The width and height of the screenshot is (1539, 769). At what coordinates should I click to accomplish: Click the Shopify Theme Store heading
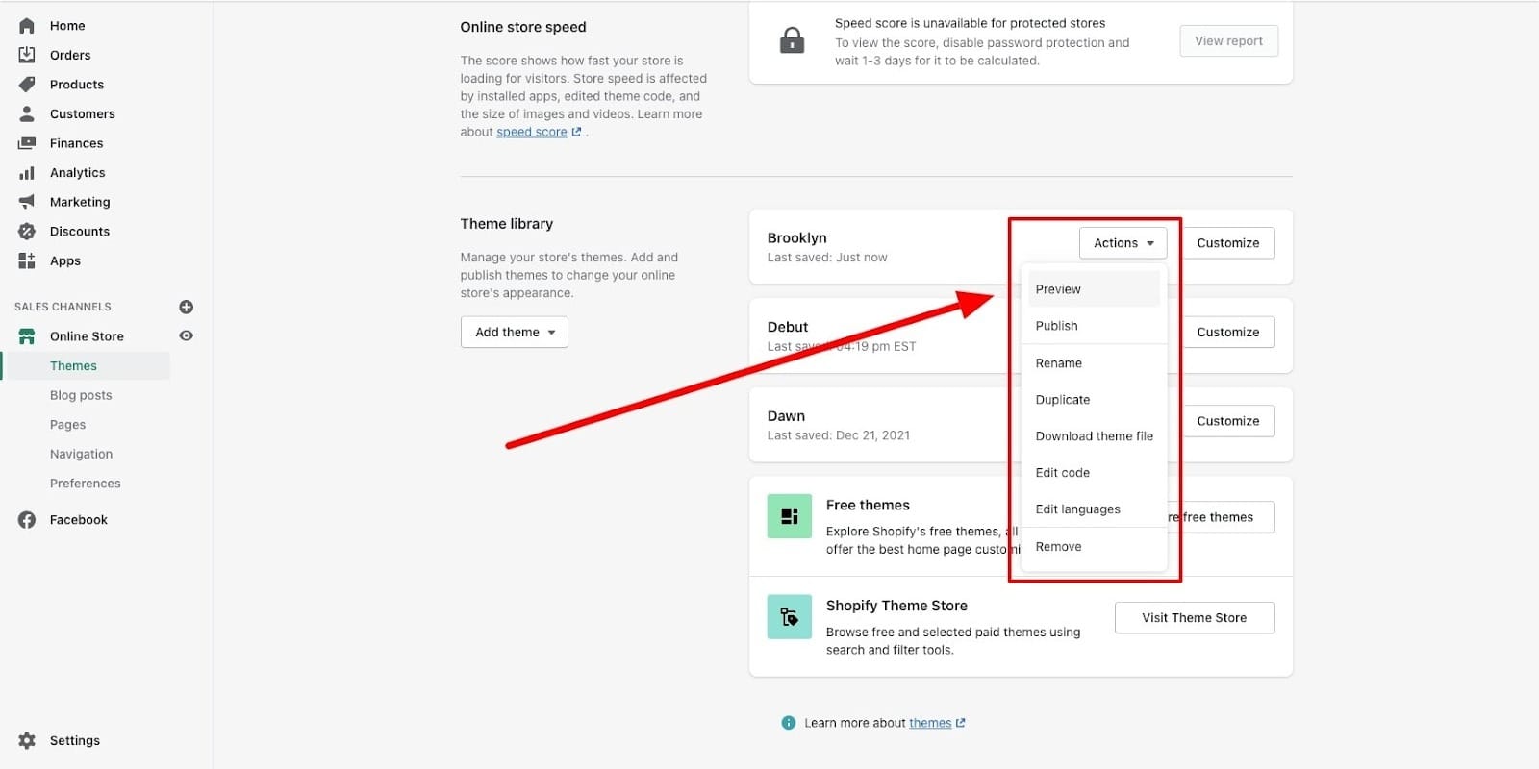(896, 606)
